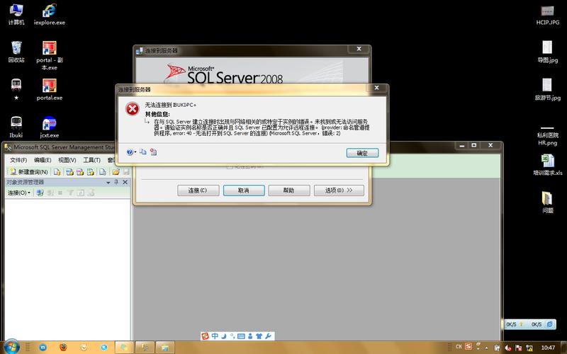
Task: Click SQL Server Compact query icon
Action: [103, 172]
